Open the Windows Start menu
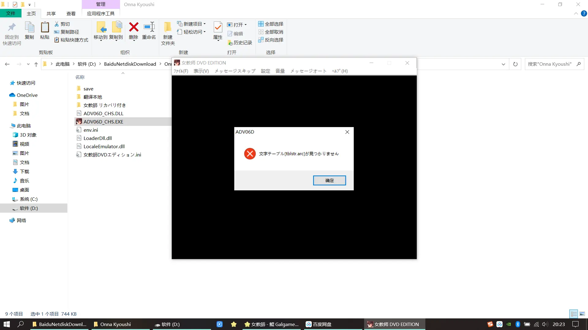The image size is (588, 330). point(7,324)
